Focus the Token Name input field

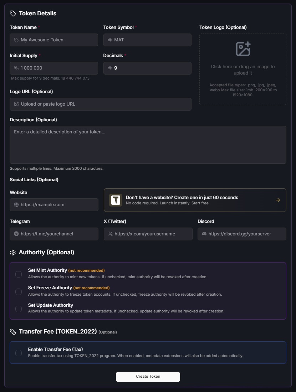[x=57, y=40]
